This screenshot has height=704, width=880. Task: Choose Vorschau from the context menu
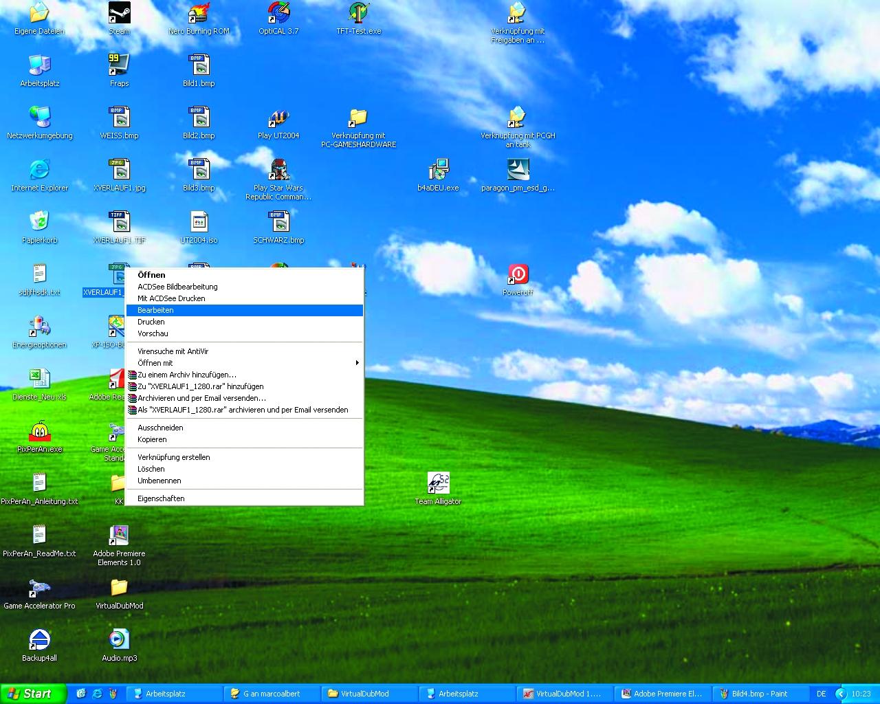245,333
